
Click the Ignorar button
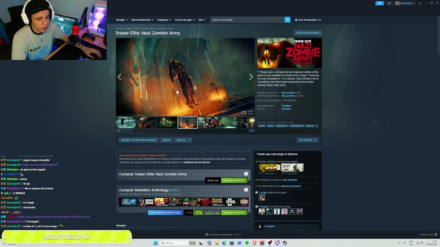pos(181,140)
